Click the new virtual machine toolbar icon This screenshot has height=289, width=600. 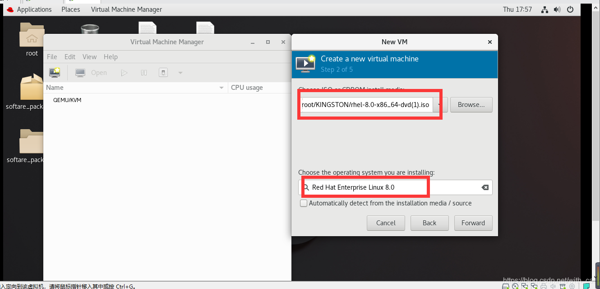coord(55,72)
